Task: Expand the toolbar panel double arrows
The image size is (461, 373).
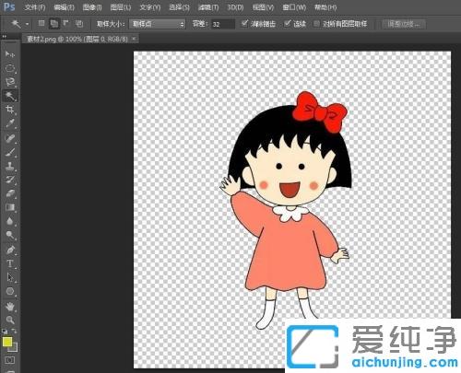Action: coord(5,37)
